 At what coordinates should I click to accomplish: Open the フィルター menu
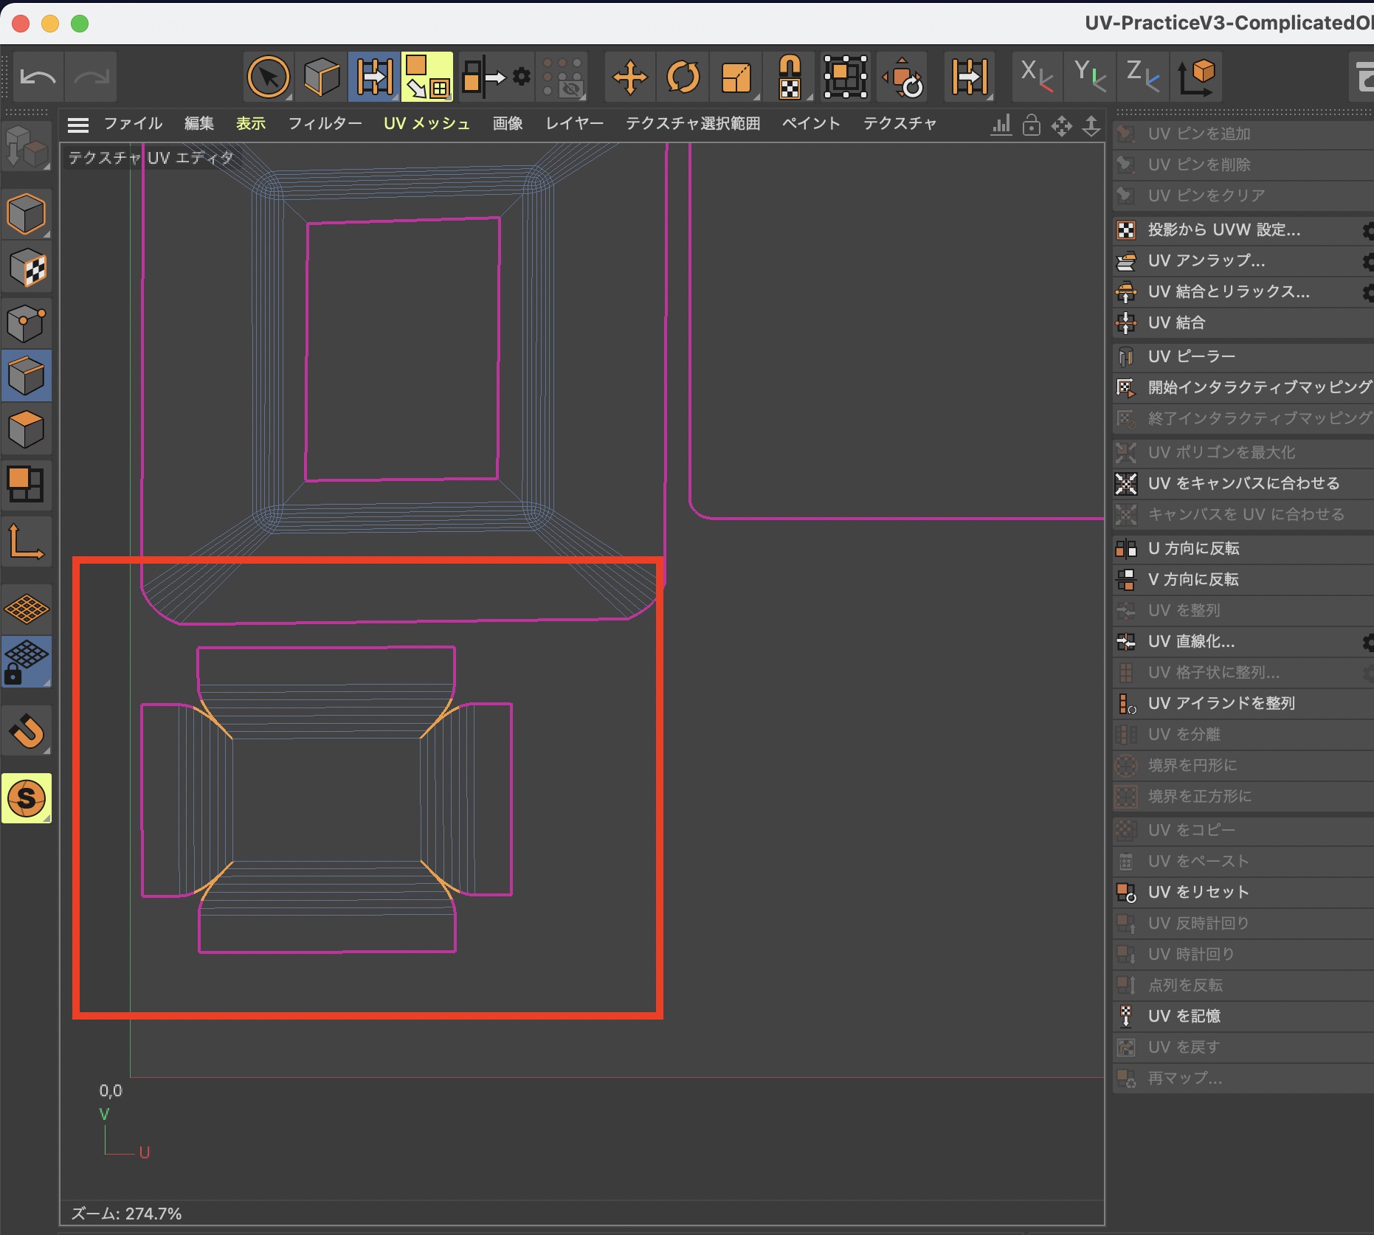pos(325,124)
